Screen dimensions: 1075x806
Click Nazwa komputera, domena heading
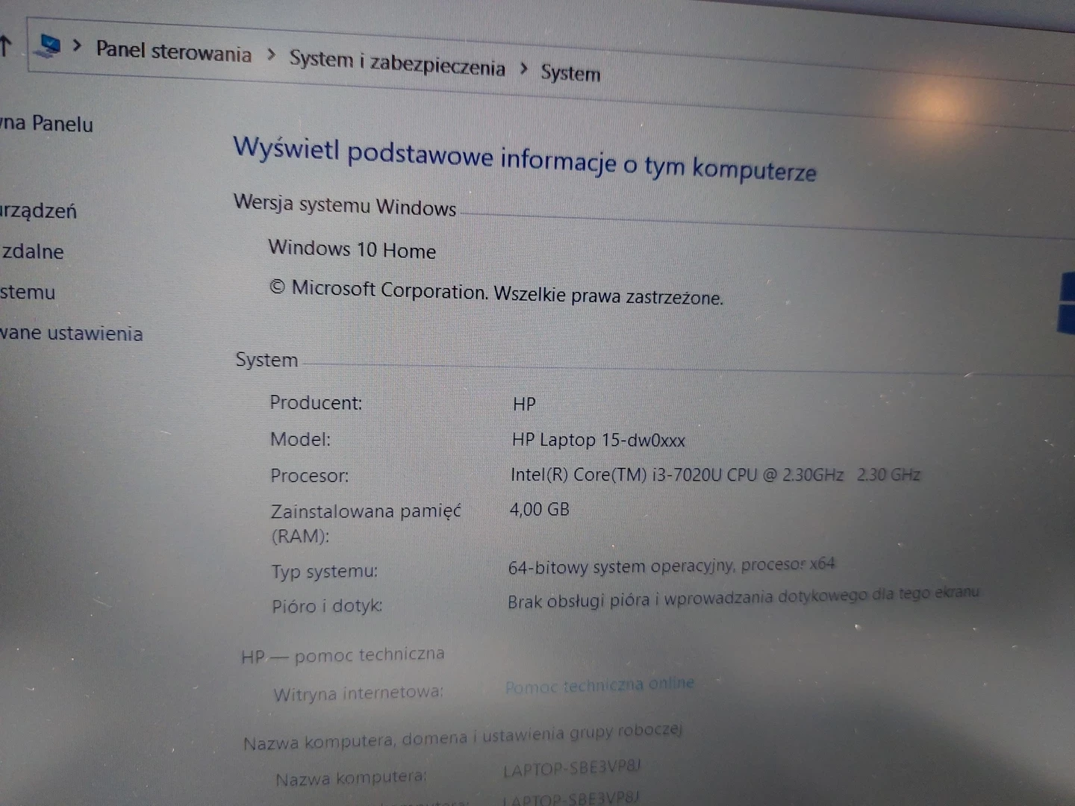pos(462,736)
